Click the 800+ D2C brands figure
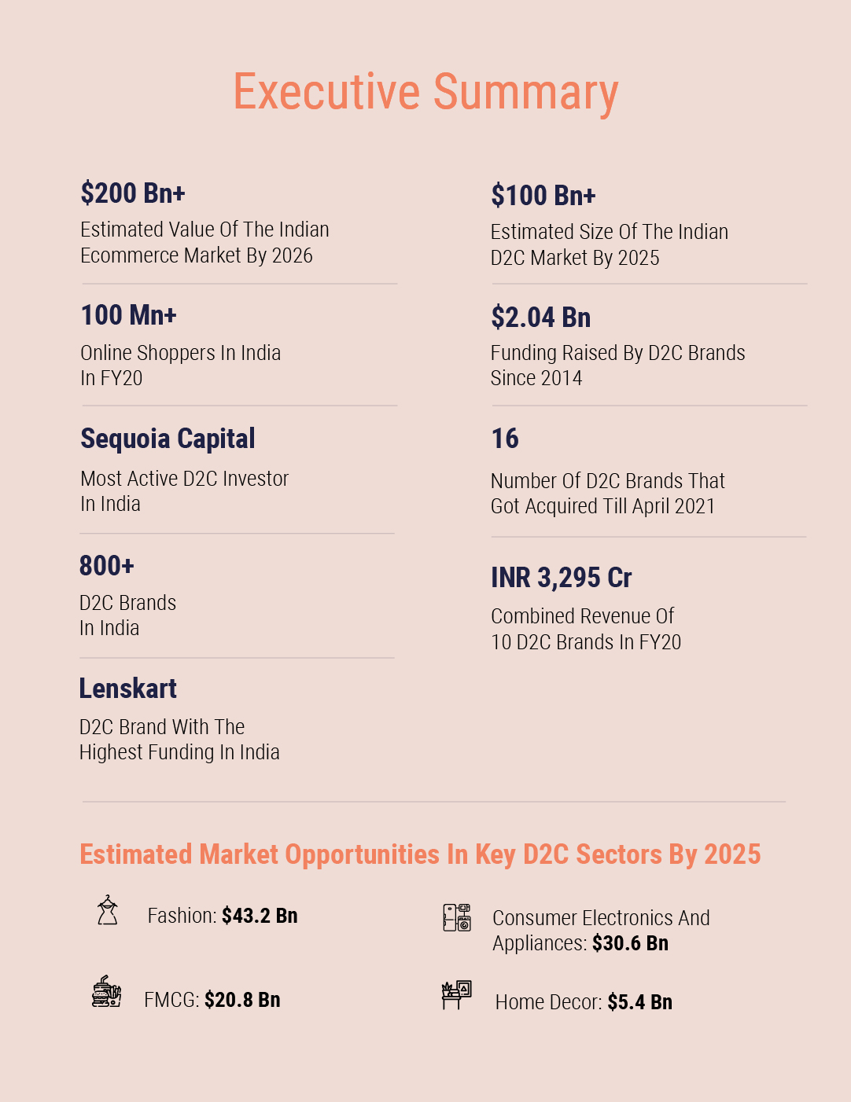Image resolution: width=851 pixels, height=1102 pixels. tap(107, 565)
